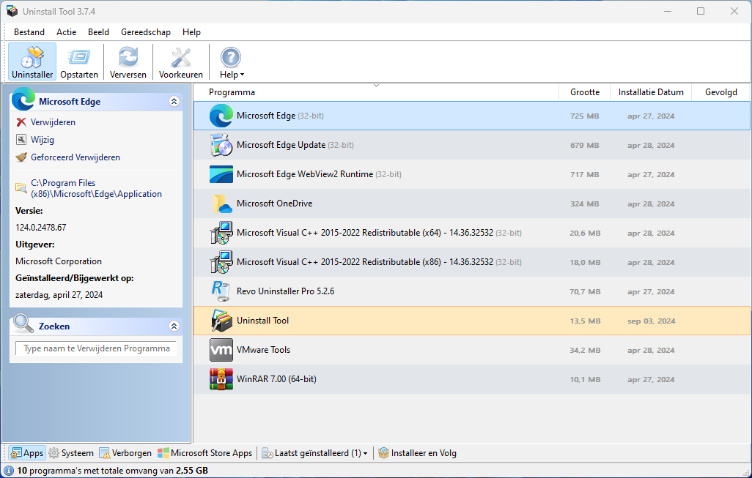Open the Gereedschap menu
The height and width of the screenshot is (478, 752).
point(146,32)
